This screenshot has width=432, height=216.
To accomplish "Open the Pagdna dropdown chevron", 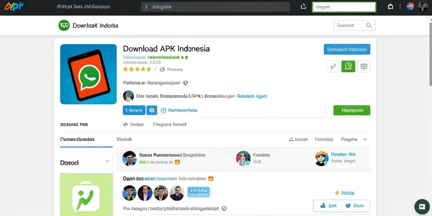I will 365,139.
